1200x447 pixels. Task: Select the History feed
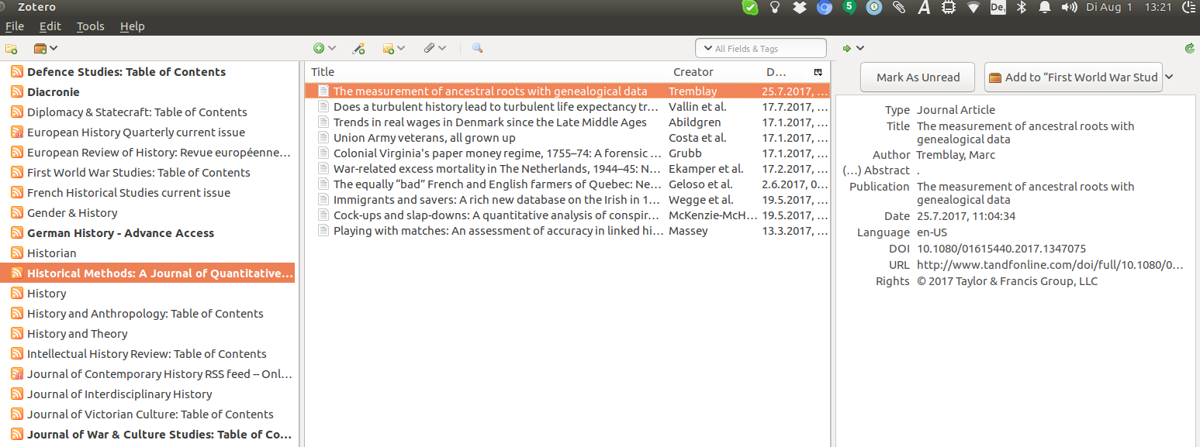point(147,294)
